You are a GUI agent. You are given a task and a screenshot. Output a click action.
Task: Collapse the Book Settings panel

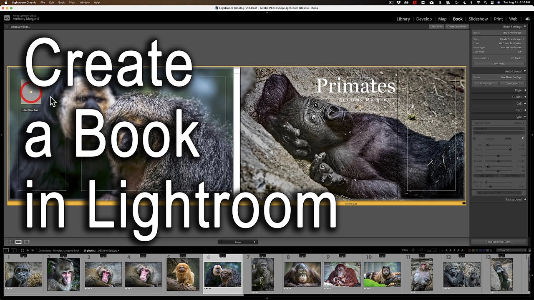pos(525,27)
